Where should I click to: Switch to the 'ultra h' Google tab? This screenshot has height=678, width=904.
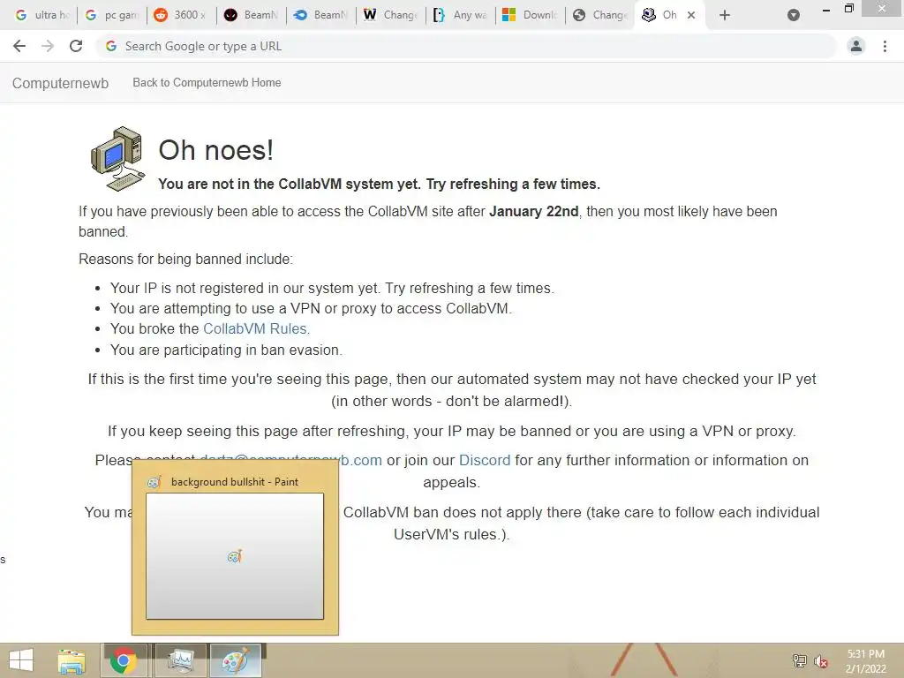pos(42,15)
